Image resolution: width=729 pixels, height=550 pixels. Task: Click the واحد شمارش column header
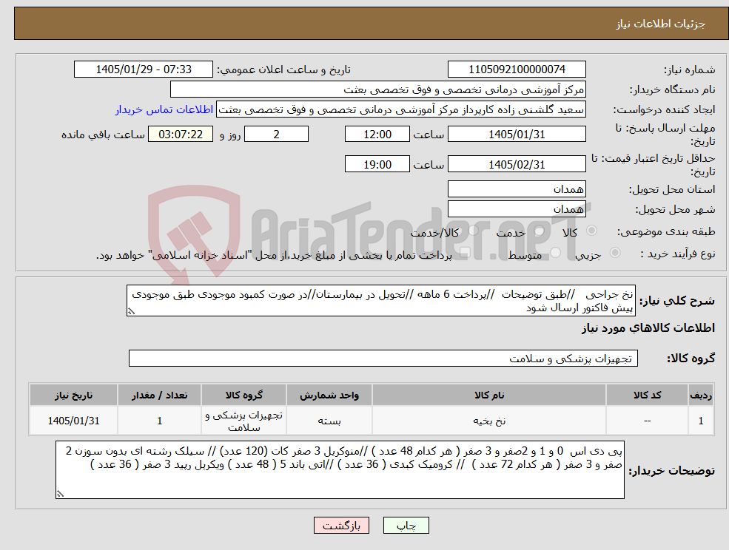coord(329,395)
